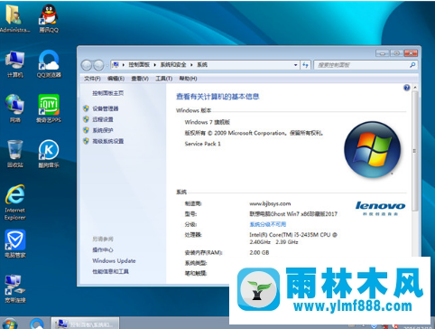The width and height of the screenshot is (435, 329).
Task: Launch PC Manager (电脑管家) desktop shortcut
Action: point(15,243)
